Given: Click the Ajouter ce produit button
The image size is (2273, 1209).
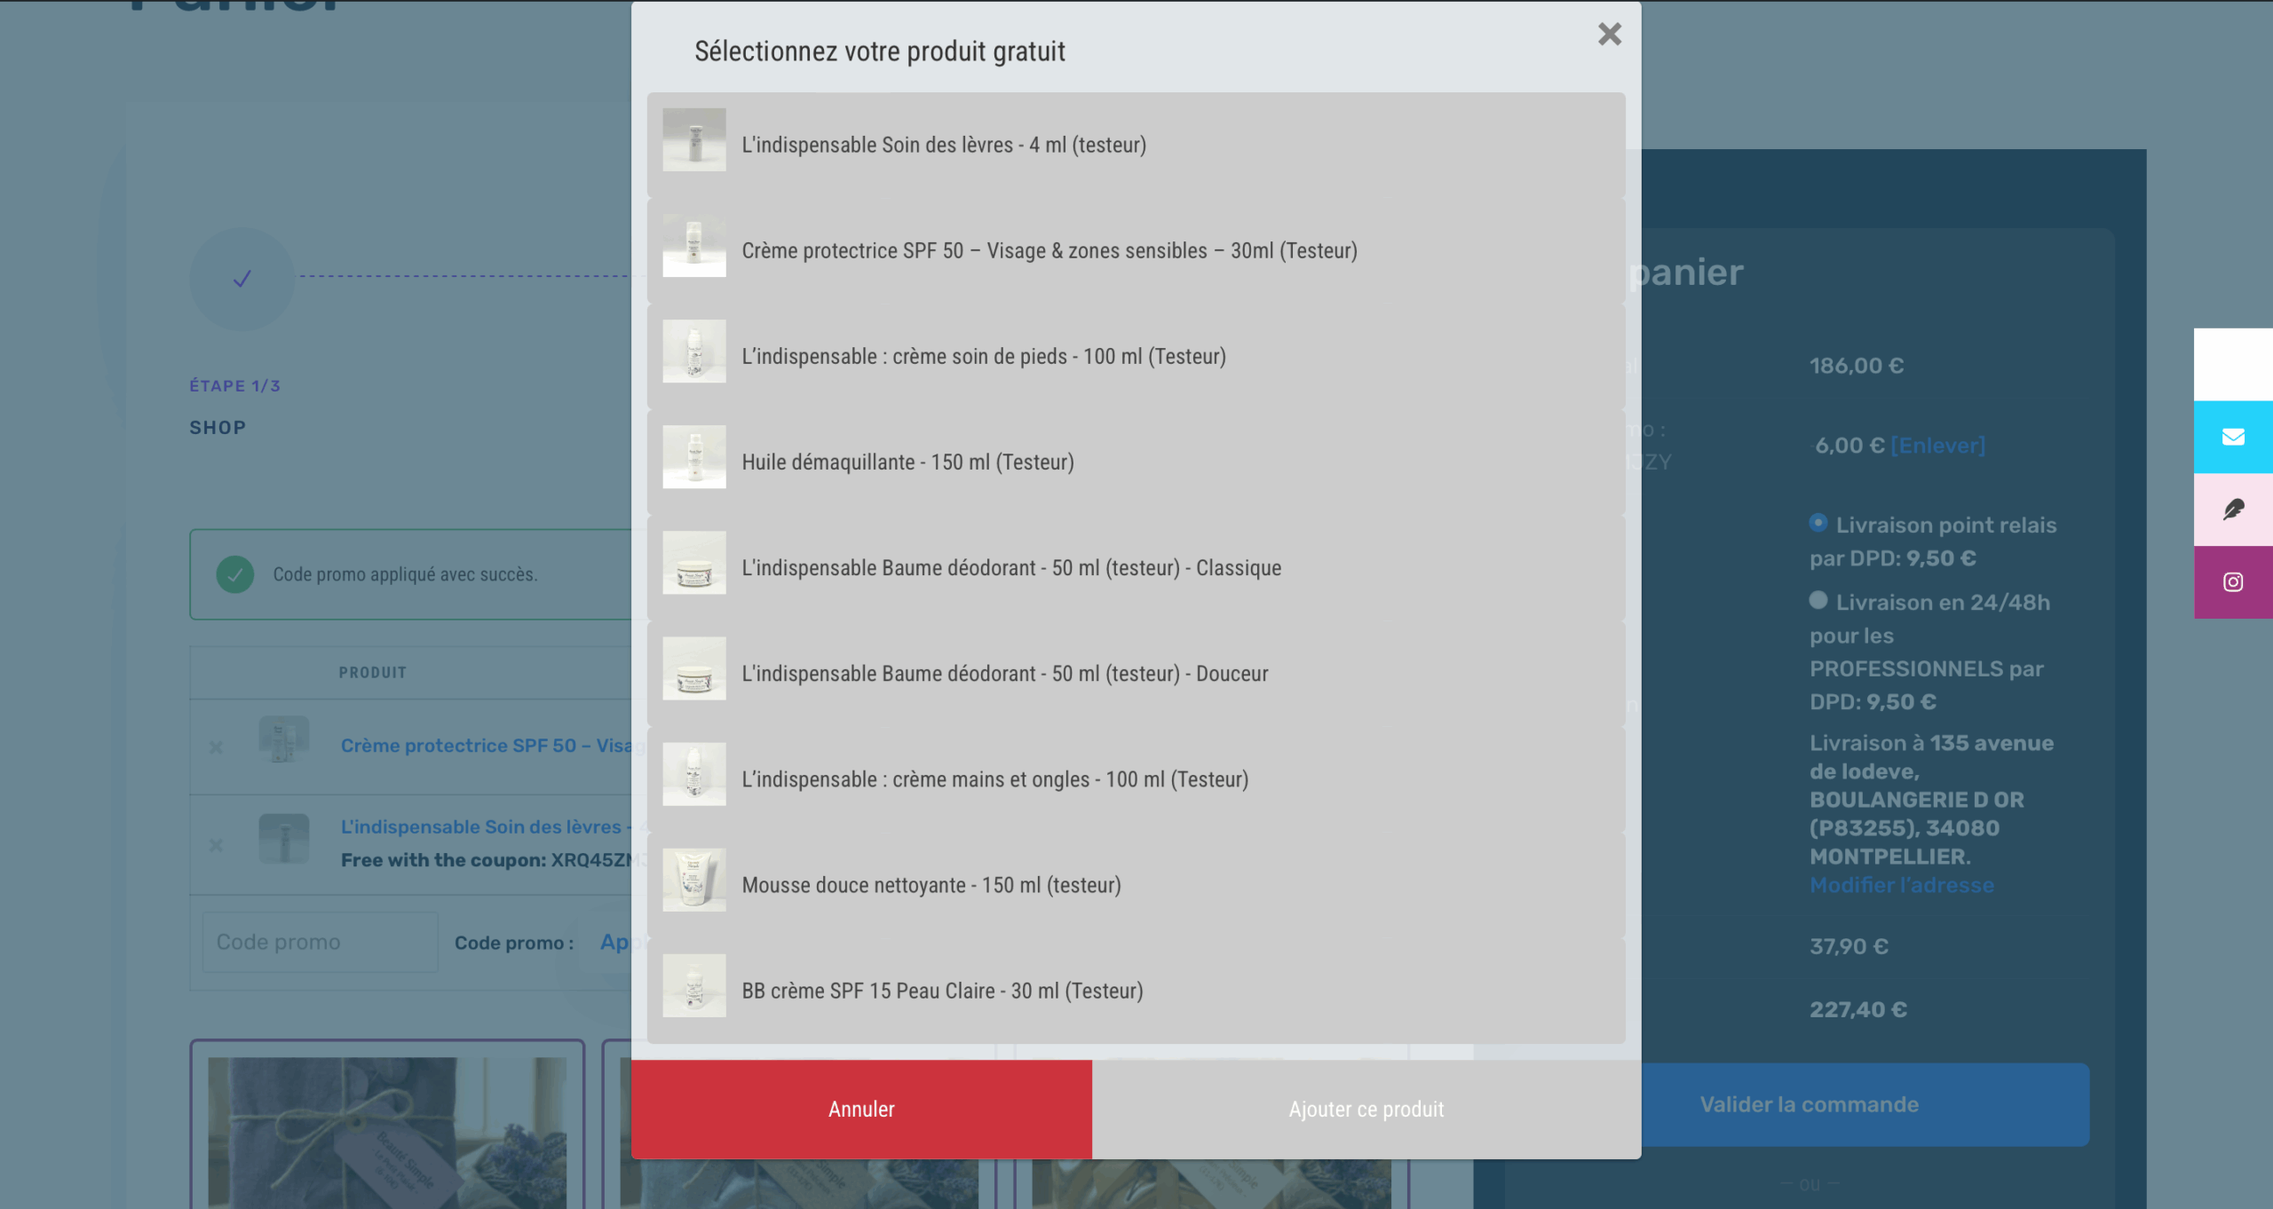Looking at the screenshot, I should pos(1366,1110).
